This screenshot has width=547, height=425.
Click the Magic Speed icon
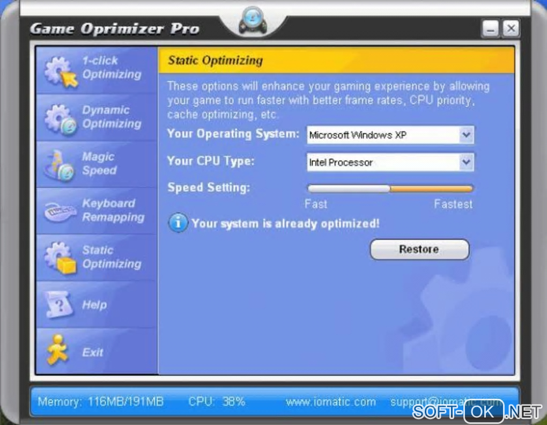tap(60, 166)
